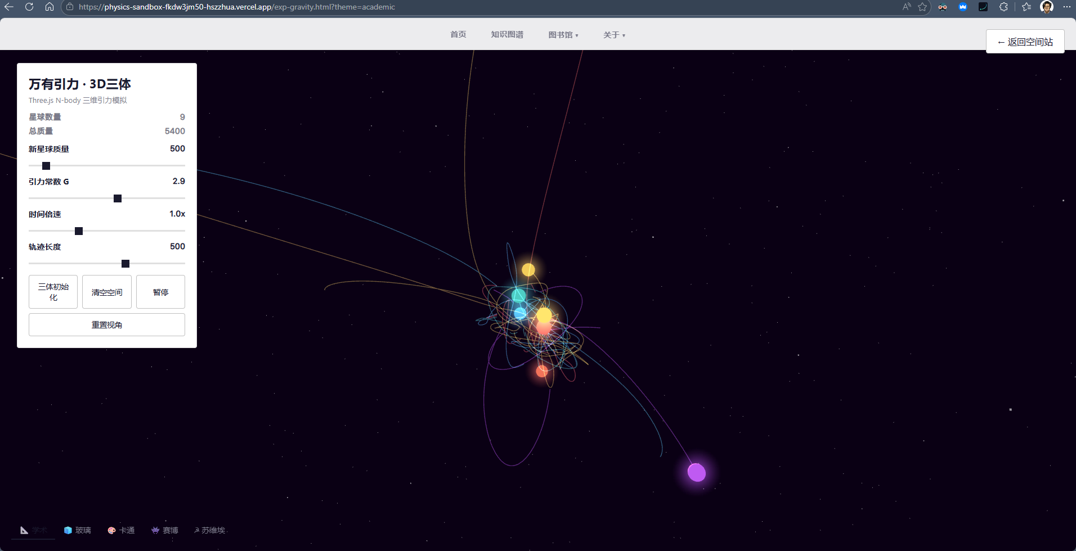Click the purple planet in the simulation

click(x=697, y=472)
